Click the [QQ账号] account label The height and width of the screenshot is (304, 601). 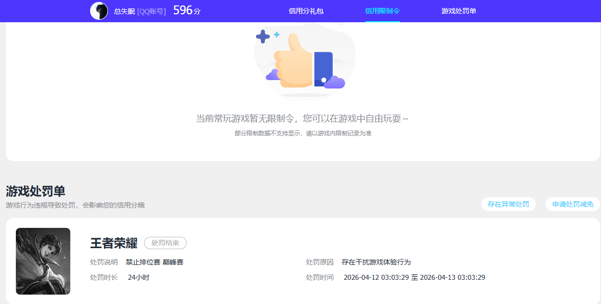151,11
